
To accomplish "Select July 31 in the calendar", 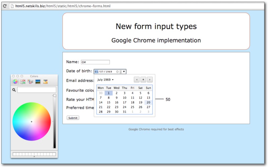I will [x=124, y=112].
